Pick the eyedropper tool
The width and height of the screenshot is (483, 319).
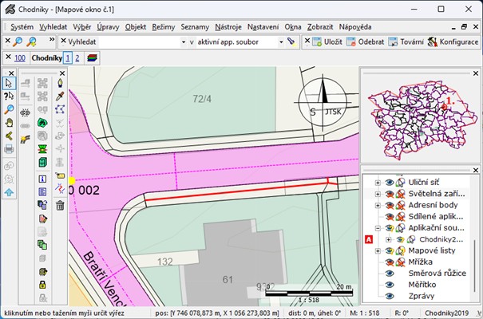(60, 96)
